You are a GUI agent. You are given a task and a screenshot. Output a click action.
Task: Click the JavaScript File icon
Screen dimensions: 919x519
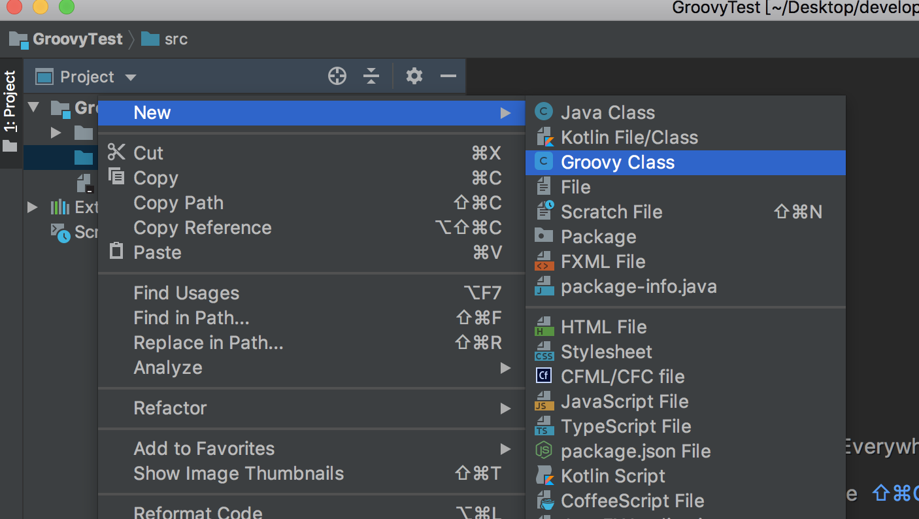tap(544, 401)
